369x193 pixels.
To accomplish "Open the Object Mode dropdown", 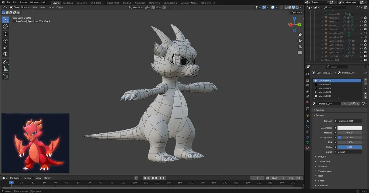I will pyautogui.click(x=20, y=7).
